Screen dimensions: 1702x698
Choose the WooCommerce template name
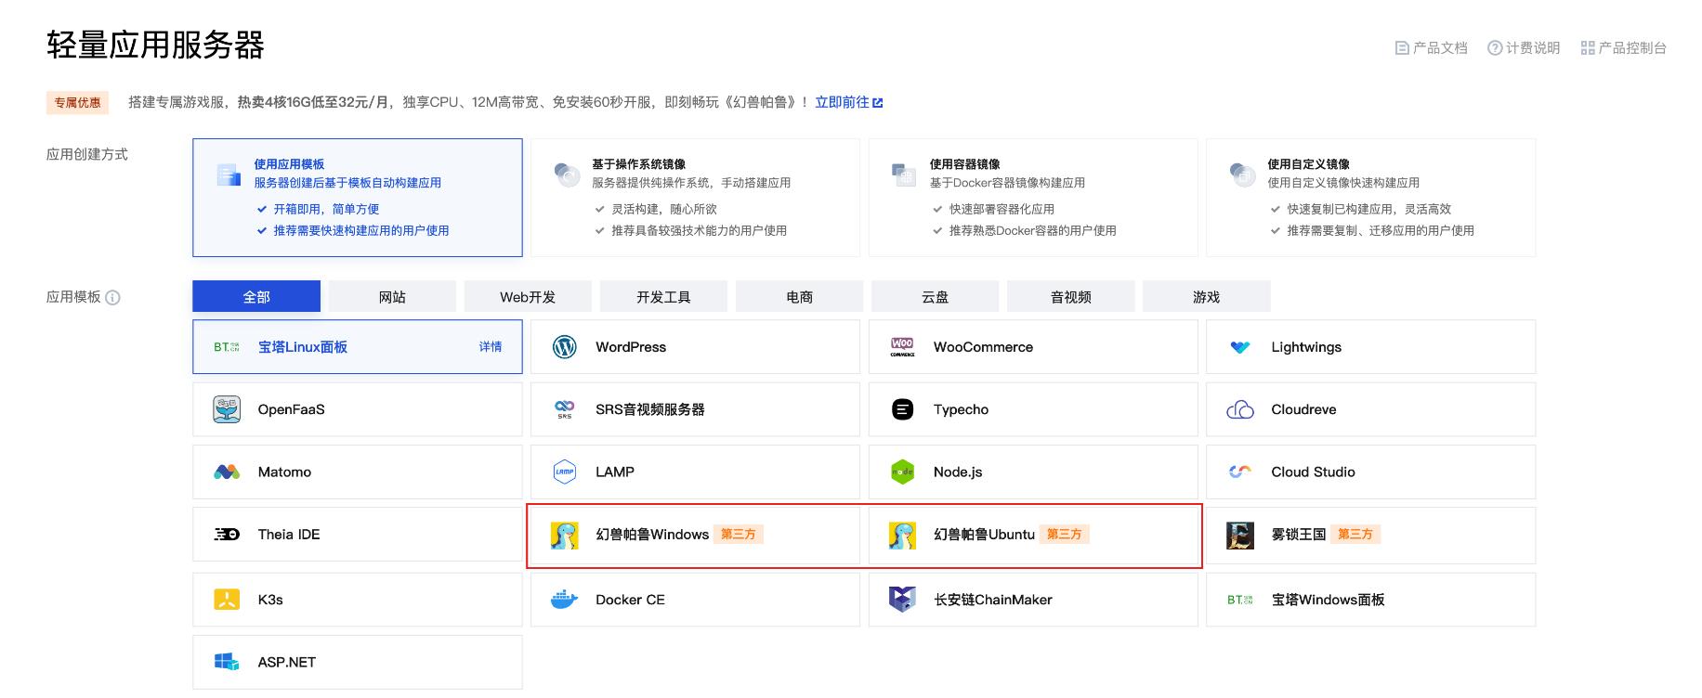point(983,347)
